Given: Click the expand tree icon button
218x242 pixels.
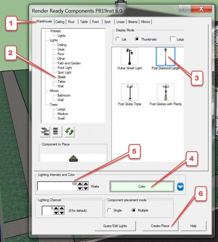Looking at the screenshot, I should coord(45,131).
